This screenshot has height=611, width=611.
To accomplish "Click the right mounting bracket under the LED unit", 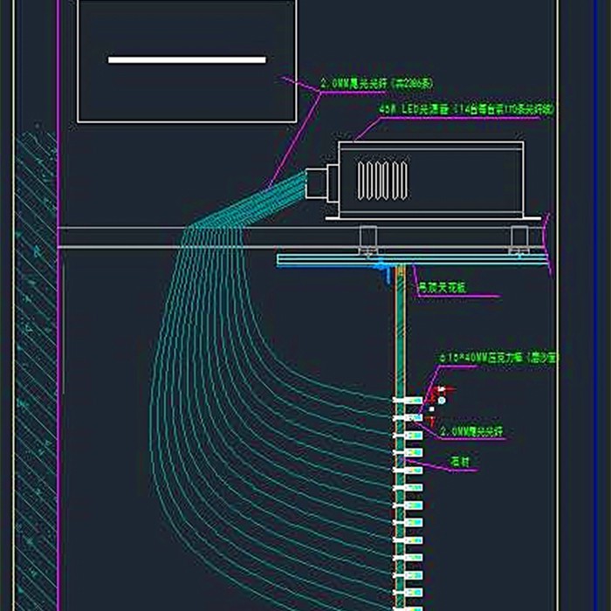I will [519, 239].
